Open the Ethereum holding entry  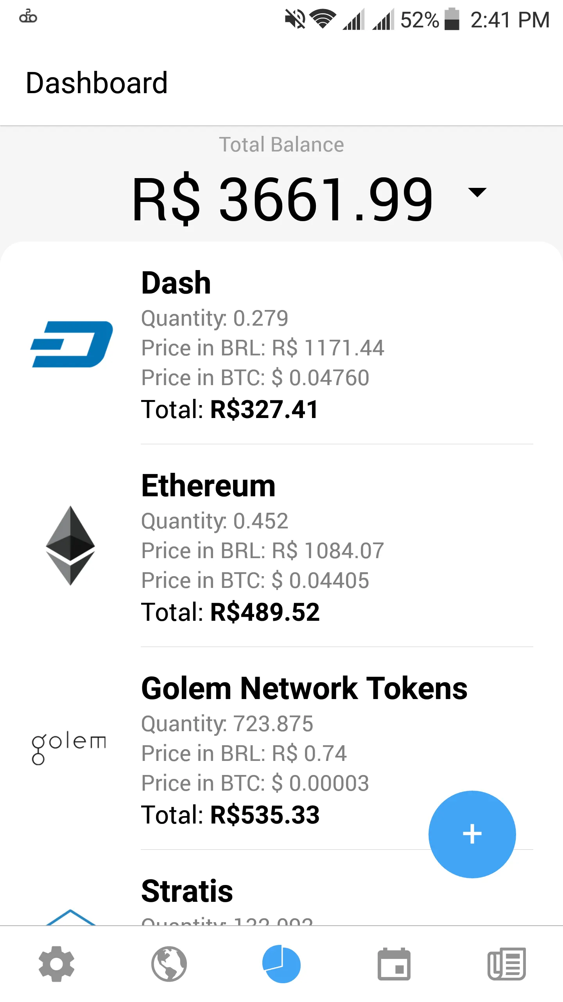click(x=281, y=546)
